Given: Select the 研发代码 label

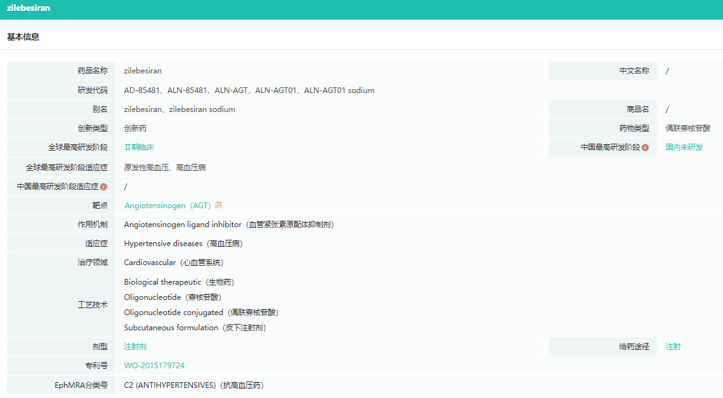Looking at the screenshot, I should coord(92,90).
